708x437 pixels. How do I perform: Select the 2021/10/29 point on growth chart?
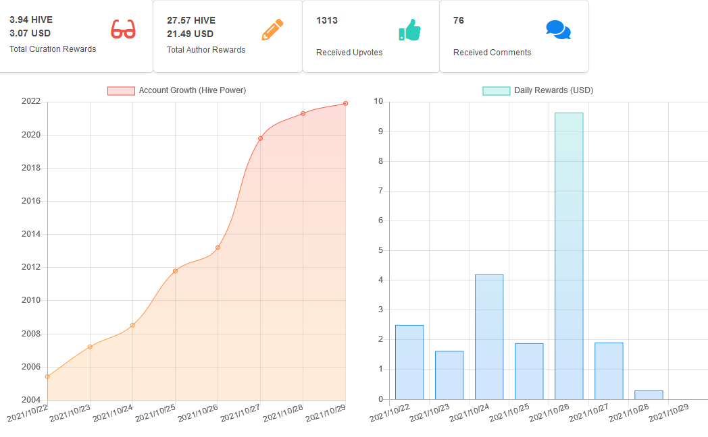pos(345,104)
